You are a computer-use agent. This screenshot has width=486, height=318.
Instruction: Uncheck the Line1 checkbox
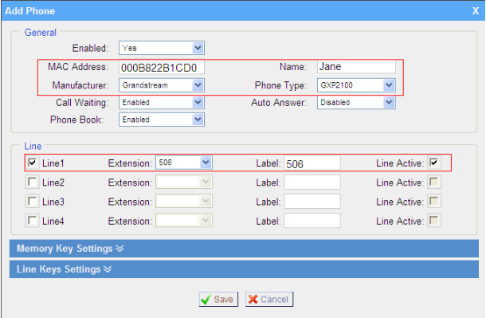(x=32, y=163)
